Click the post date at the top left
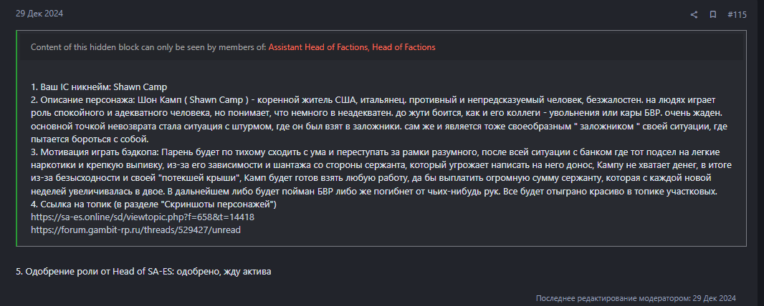The width and height of the screenshot is (764, 306). 36,14
